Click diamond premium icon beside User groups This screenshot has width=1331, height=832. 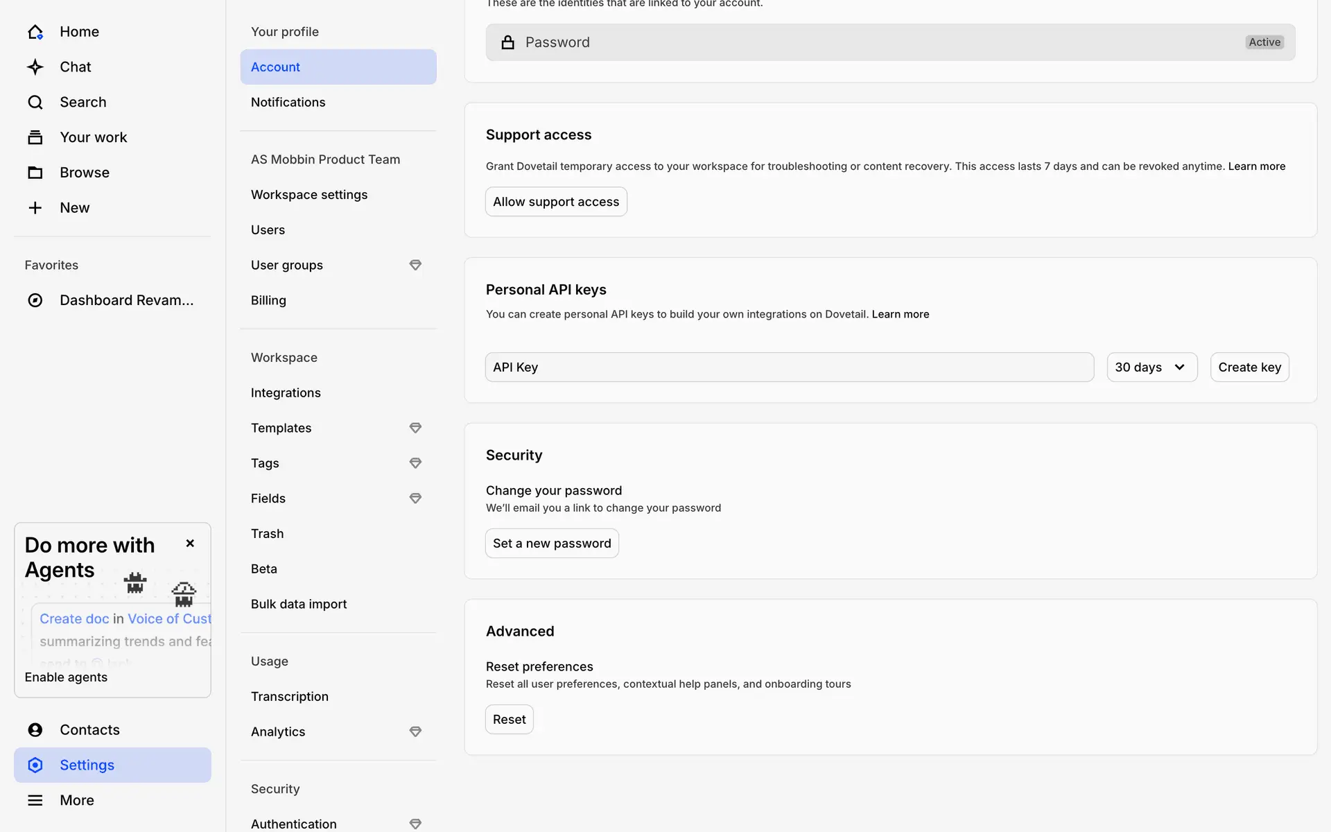coord(415,265)
